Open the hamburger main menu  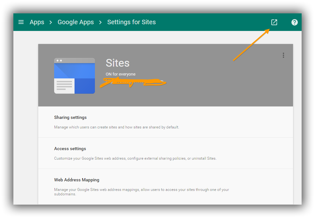[21, 22]
